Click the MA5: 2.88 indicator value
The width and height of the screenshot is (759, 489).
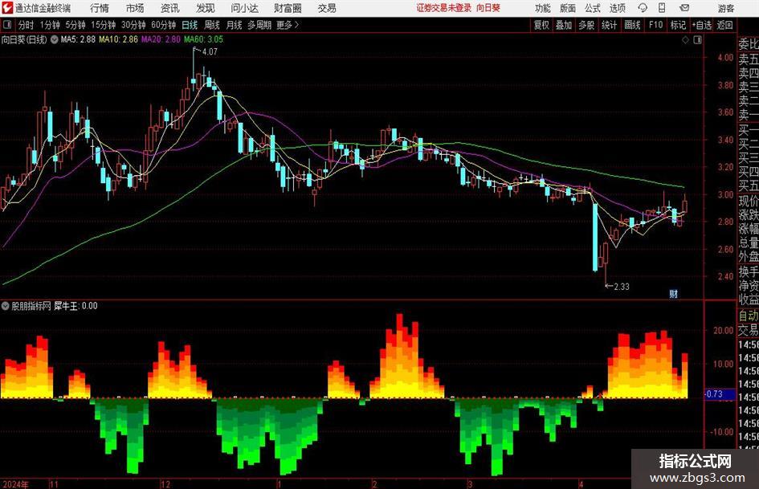(x=78, y=39)
